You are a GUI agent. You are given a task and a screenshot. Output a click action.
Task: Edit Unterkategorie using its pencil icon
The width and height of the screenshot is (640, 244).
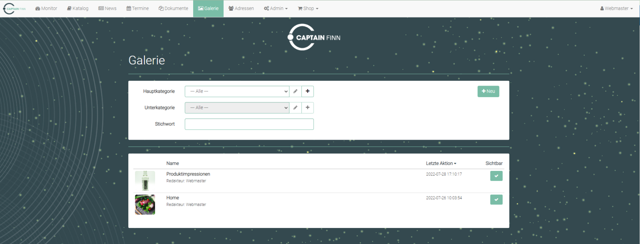tap(295, 108)
